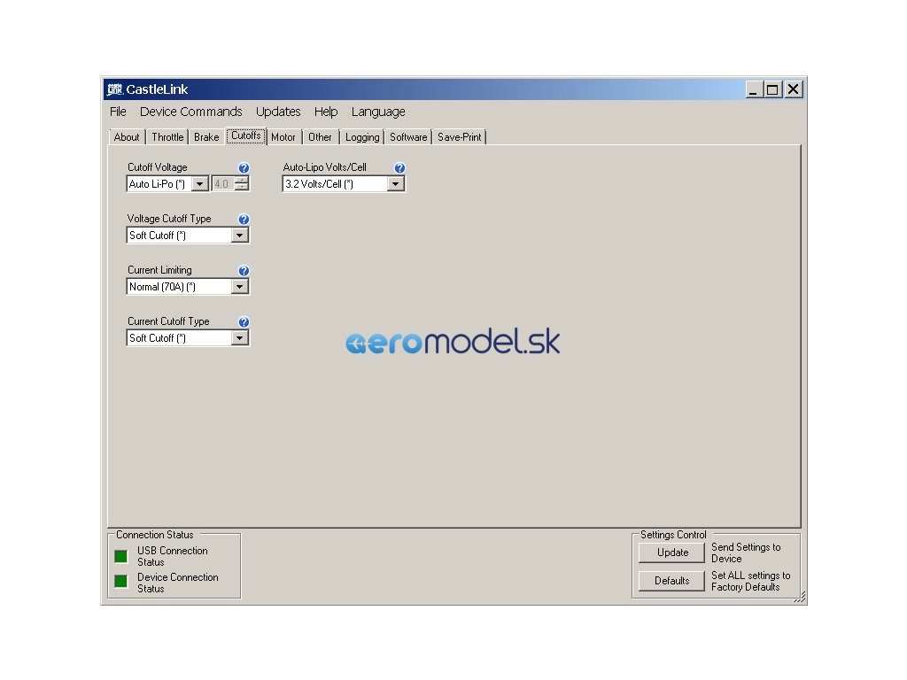Open the Current Limiting dropdown
The height and width of the screenshot is (680, 907).
tap(239, 287)
